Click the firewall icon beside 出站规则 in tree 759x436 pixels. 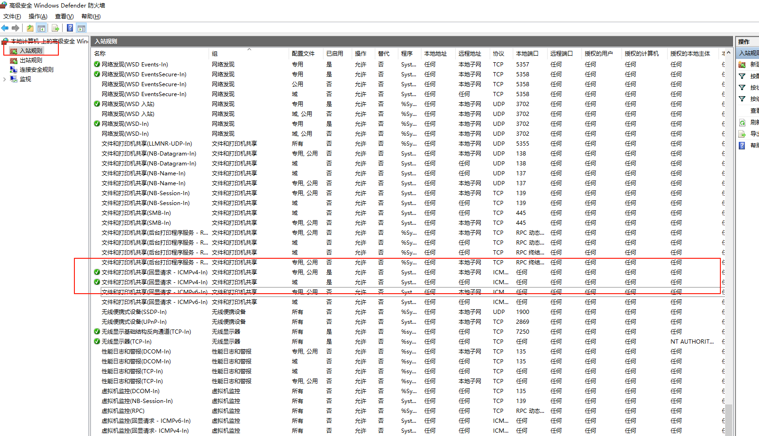coord(14,60)
